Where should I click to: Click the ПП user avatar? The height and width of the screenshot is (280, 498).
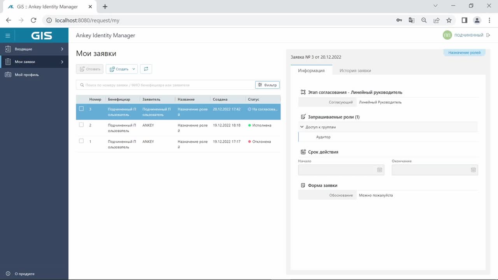[447, 35]
